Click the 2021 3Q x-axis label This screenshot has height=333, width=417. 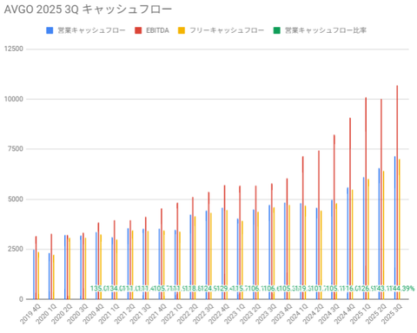[x=141, y=313]
